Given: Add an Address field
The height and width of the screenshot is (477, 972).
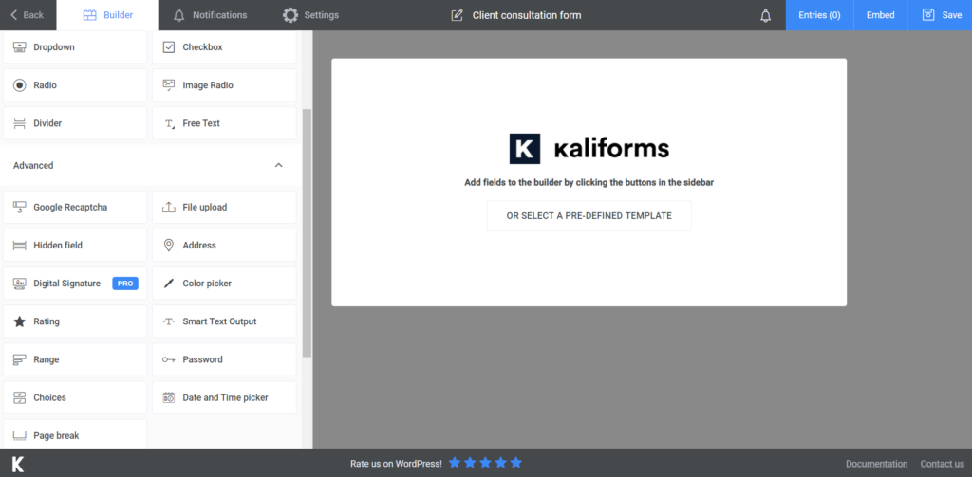Looking at the screenshot, I should pos(224,246).
